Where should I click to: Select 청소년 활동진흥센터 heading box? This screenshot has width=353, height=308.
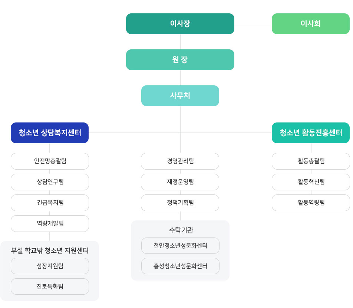311,133
